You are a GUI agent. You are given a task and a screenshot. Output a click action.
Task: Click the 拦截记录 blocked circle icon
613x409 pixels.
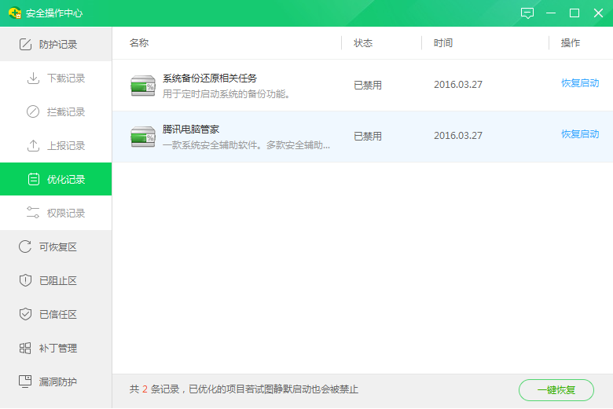click(33, 111)
